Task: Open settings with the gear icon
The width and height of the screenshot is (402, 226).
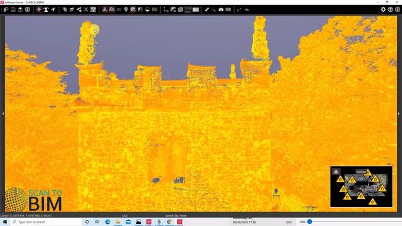Action: click(x=383, y=10)
